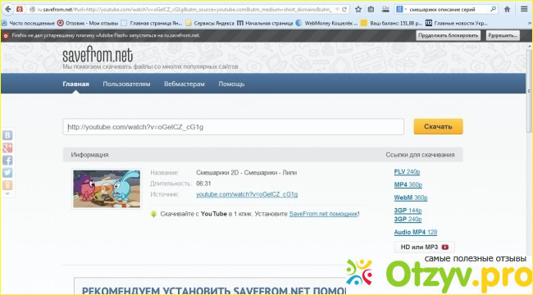The image size is (533, 295).
Task: Open the Firefox hamburger menu
Action: click(524, 10)
